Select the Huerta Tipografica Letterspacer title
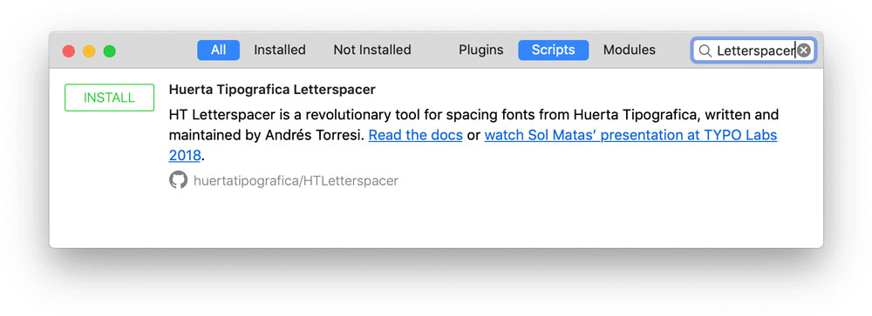 click(x=272, y=90)
